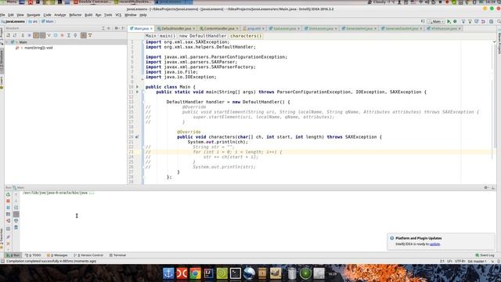Pause program output in Run panel

click(9, 208)
